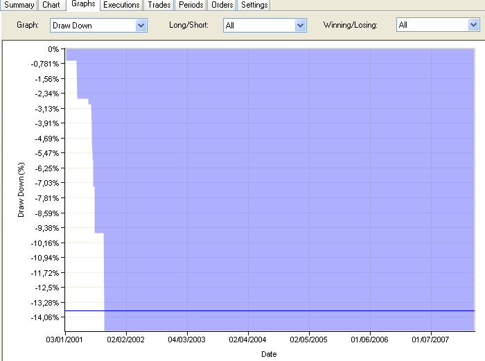Click the -7,81% axis label
485x361 pixels.
(46, 198)
